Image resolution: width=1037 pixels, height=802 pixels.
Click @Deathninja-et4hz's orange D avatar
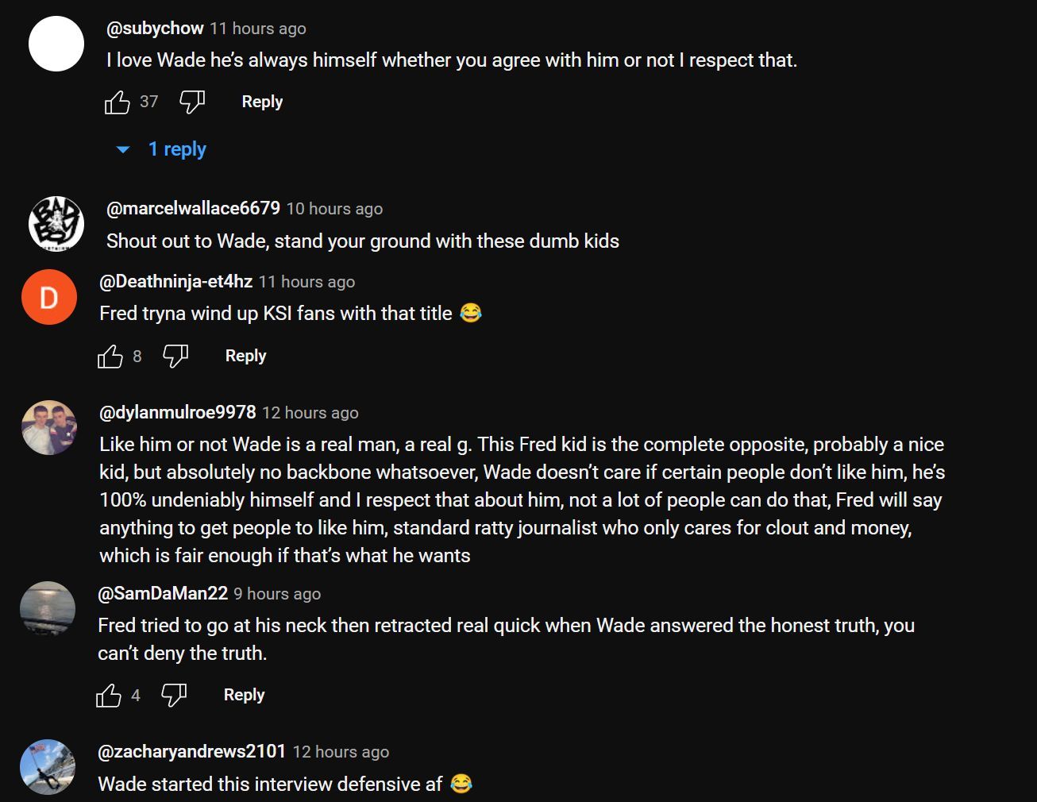(x=48, y=298)
